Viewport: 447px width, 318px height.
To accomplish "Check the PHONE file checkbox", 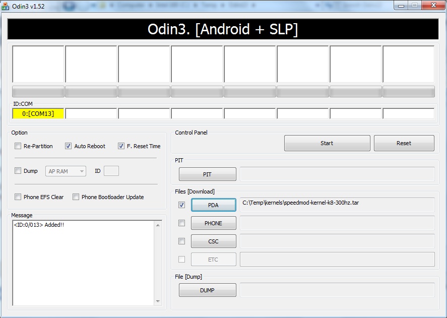I will pyautogui.click(x=181, y=223).
